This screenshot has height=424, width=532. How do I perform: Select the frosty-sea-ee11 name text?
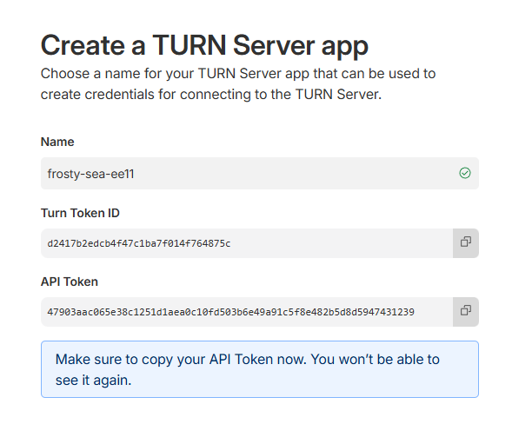(x=90, y=174)
